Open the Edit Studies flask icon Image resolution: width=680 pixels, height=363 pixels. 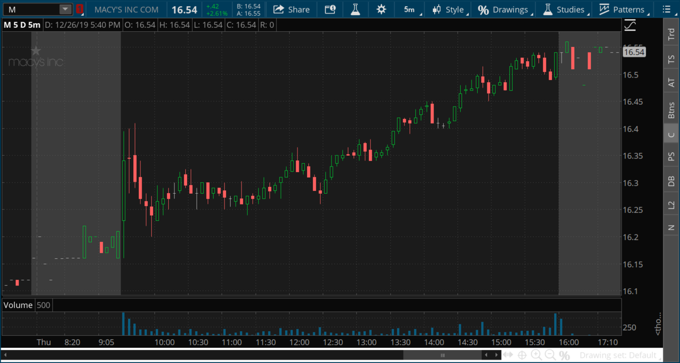pos(355,9)
